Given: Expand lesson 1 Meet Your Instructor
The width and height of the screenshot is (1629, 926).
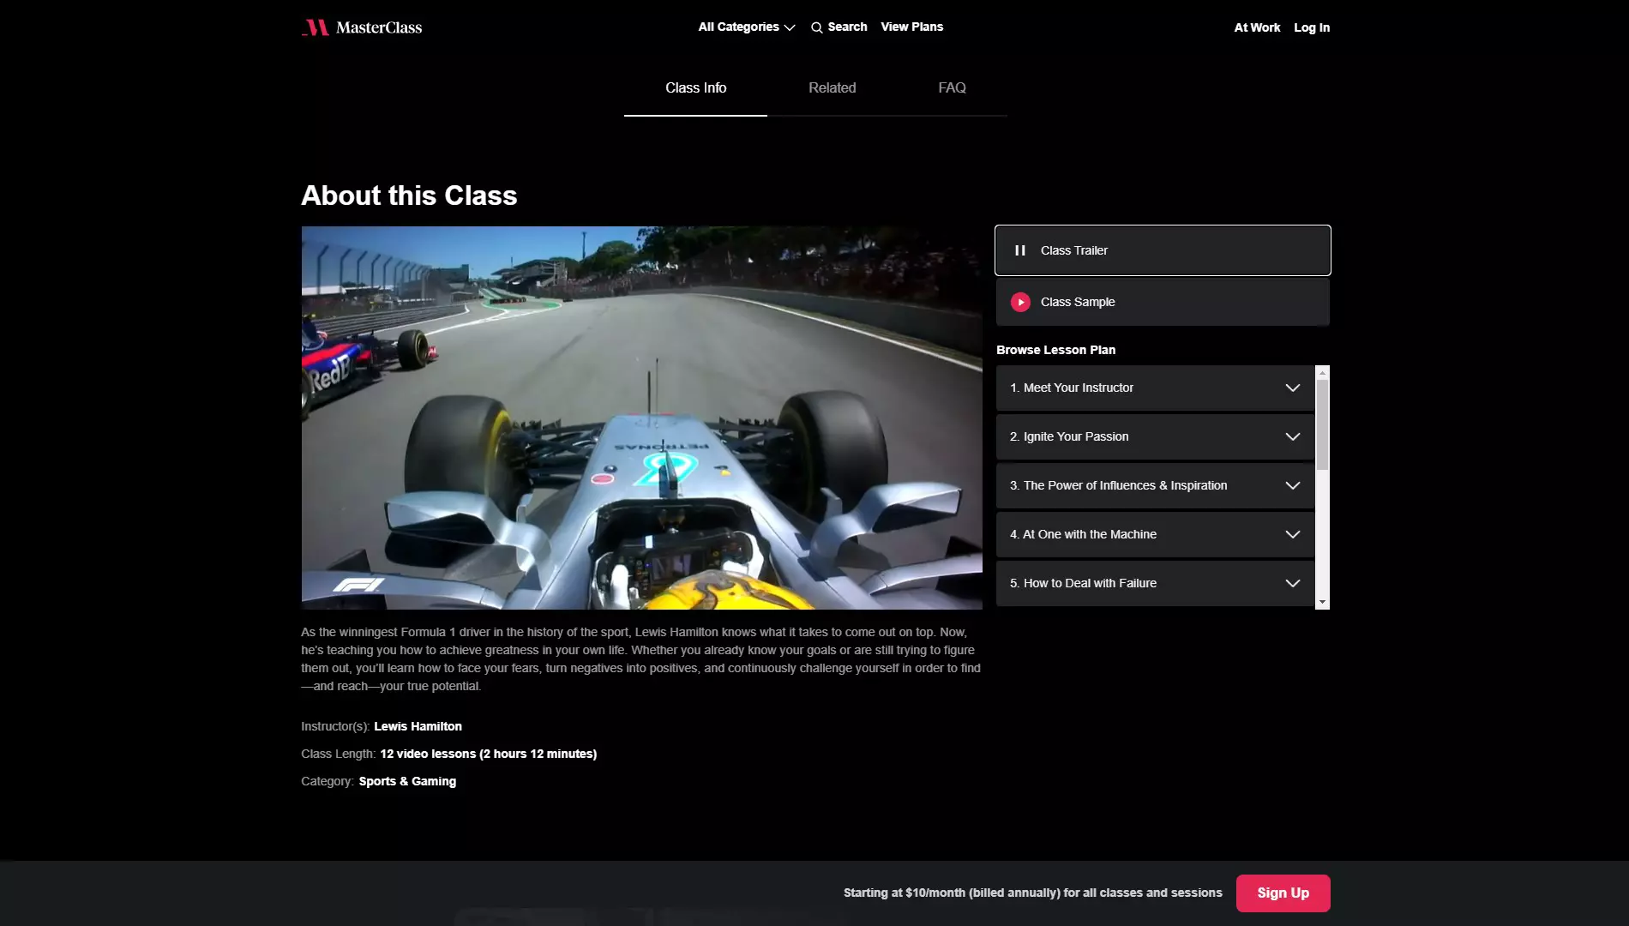Looking at the screenshot, I should 1155,388.
